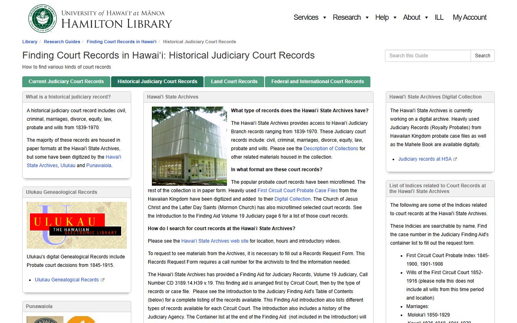Click the Hamilton Library wordmark
Image resolution: width=517 pixels, height=323 pixels.
point(117,24)
